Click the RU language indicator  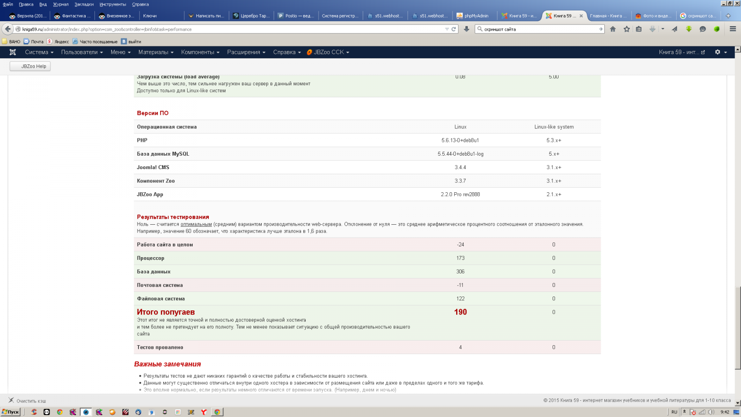coord(674,412)
